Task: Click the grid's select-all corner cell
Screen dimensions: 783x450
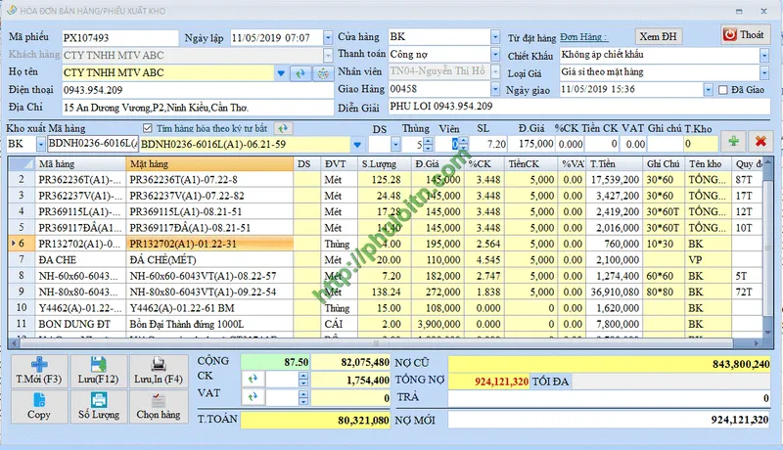Action: pyautogui.click(x=22, y=163)
